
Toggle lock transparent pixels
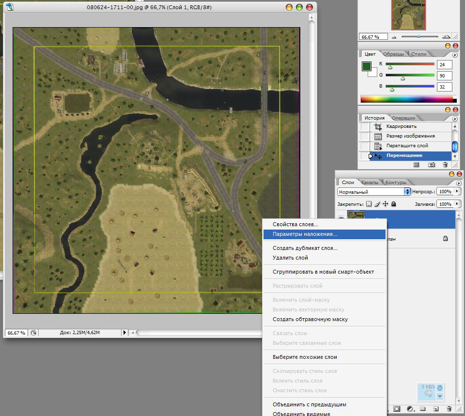(x=369, y=204)
